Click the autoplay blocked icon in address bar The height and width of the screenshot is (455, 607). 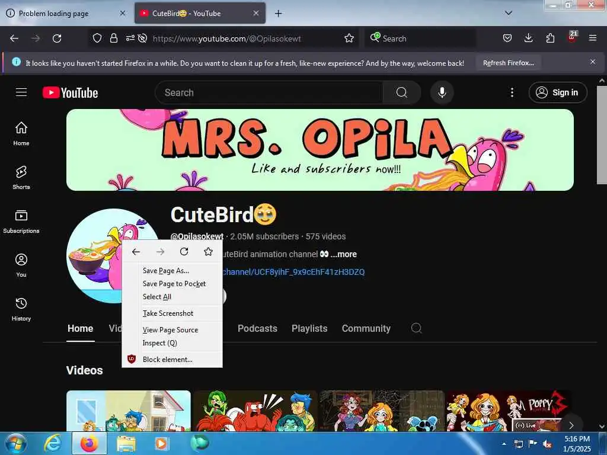(142, 39)
